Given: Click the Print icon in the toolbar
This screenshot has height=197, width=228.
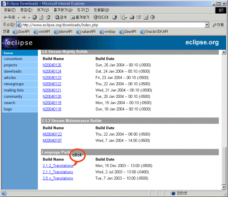Looking at the screenshot, I should click(x=132, y=17).
